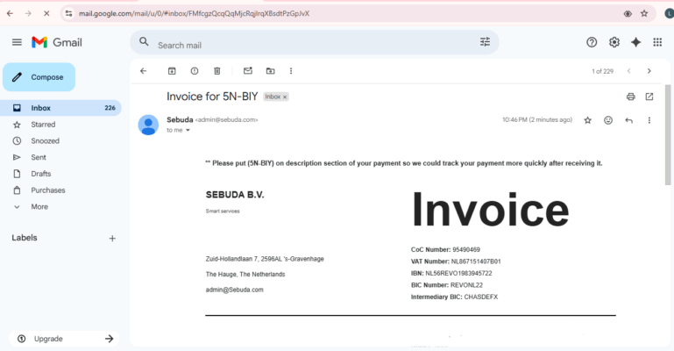Remove the Inbox label tag
The image size is (674, 351).
(x=285, y=97)
